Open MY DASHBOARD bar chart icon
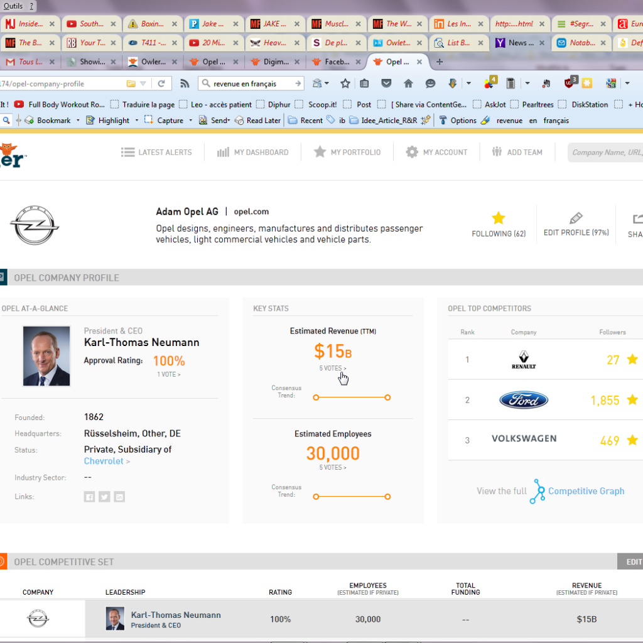643x643 pixels. tap(223, 152)
